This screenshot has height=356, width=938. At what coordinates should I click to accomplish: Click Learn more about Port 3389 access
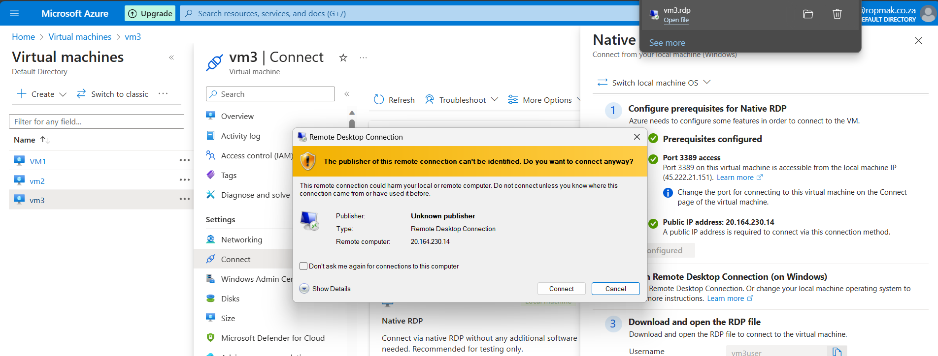point(739,178)
